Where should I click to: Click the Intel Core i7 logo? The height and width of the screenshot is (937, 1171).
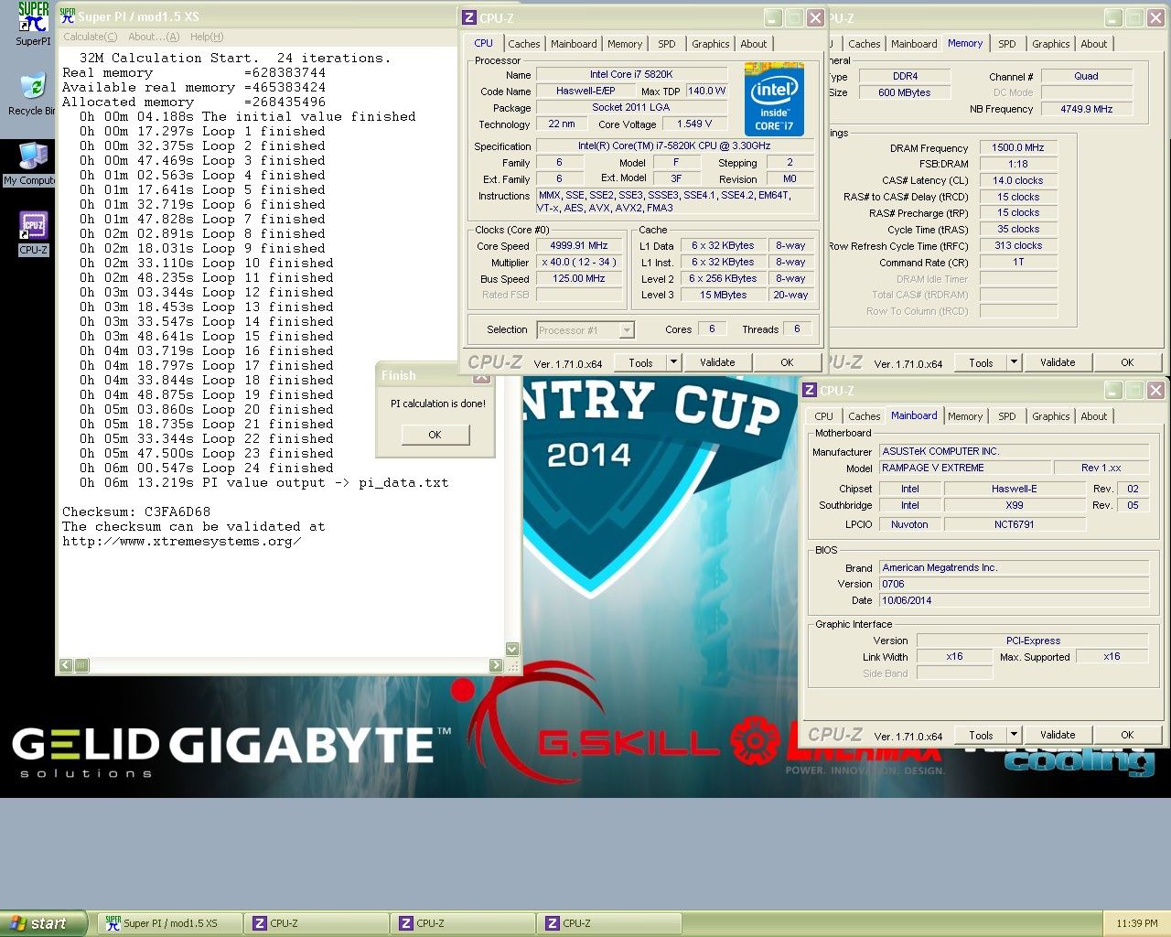[x=774, y=99]
